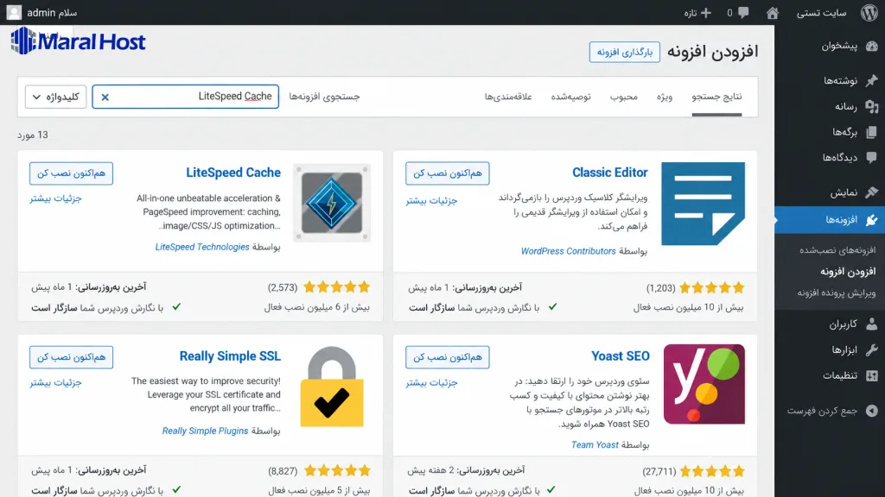Click the برگه‌ها pages icon
The height and width of the screenshot is (497, 885).
[x=871, y=132]
